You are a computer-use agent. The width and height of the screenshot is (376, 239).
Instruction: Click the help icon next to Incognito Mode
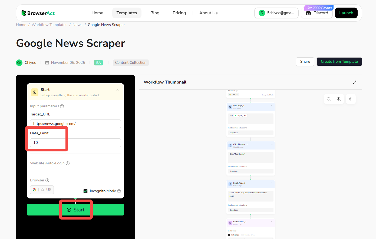click(119, 191)
